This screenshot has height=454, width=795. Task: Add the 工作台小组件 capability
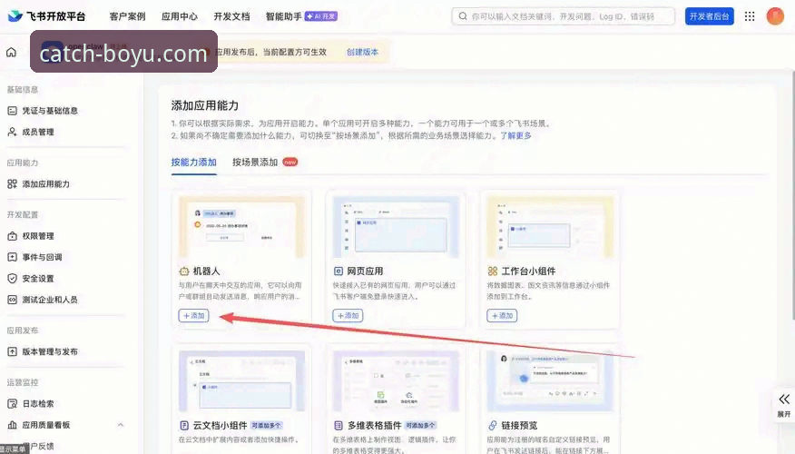(502, 315)
